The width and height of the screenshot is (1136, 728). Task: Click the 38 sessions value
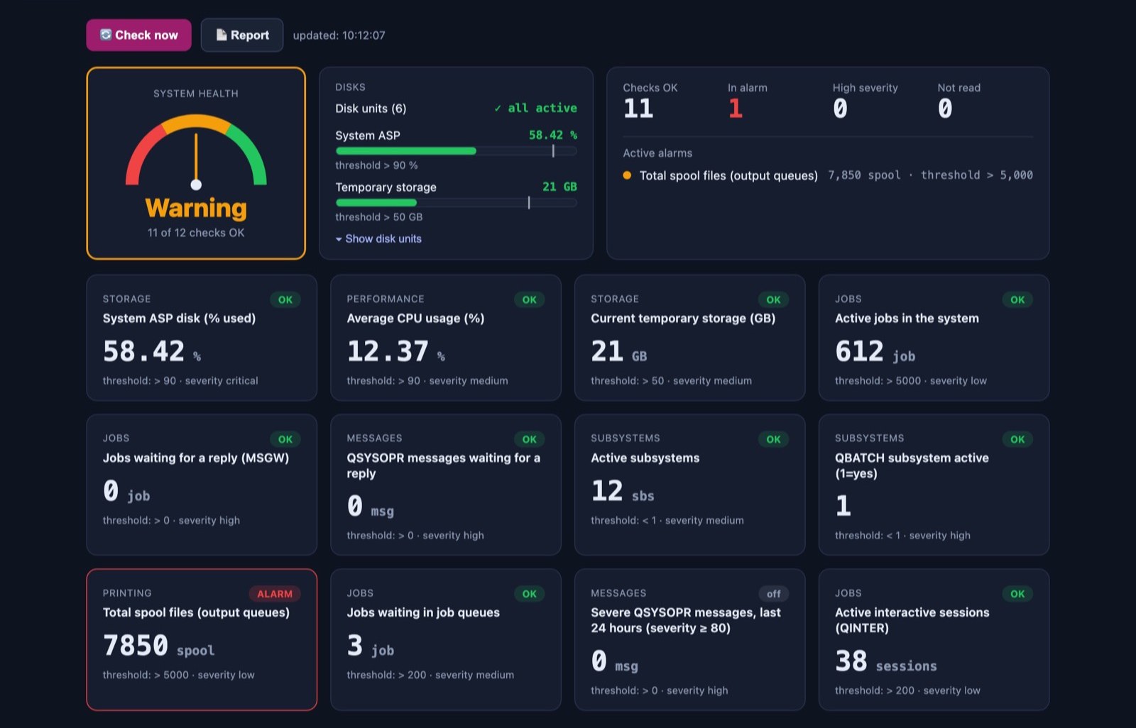[x=886, y=661]
